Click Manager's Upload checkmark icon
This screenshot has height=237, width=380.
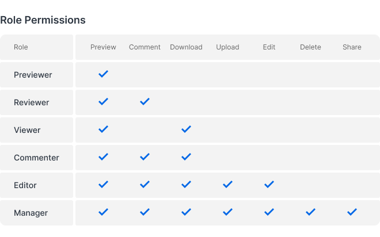click(227, 212)
